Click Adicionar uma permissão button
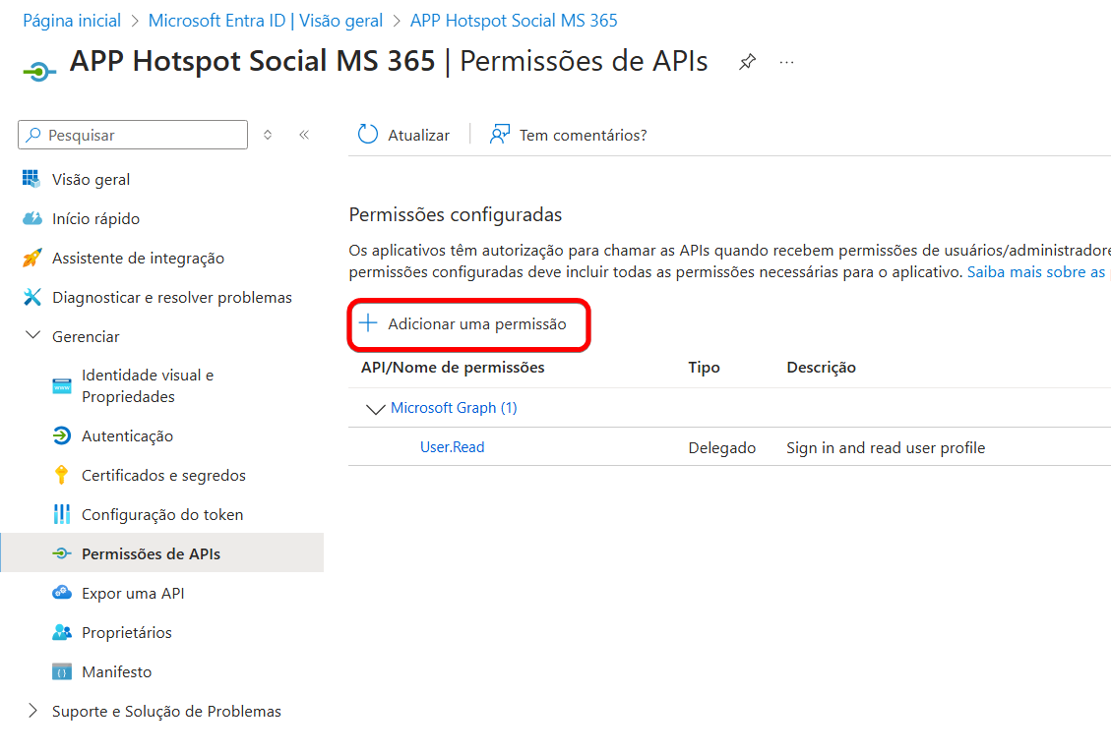1111x753 pixels. [x=468, y=323]
